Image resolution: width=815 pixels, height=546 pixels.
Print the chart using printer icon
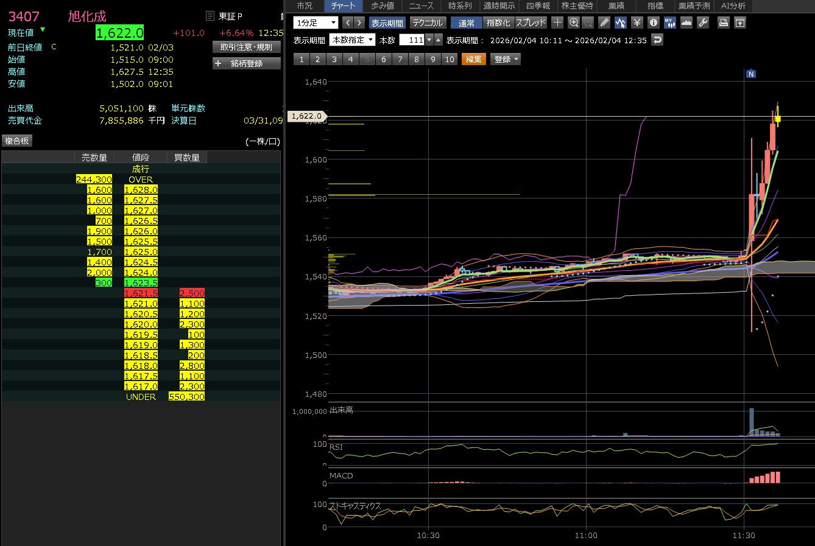(723, 23)
